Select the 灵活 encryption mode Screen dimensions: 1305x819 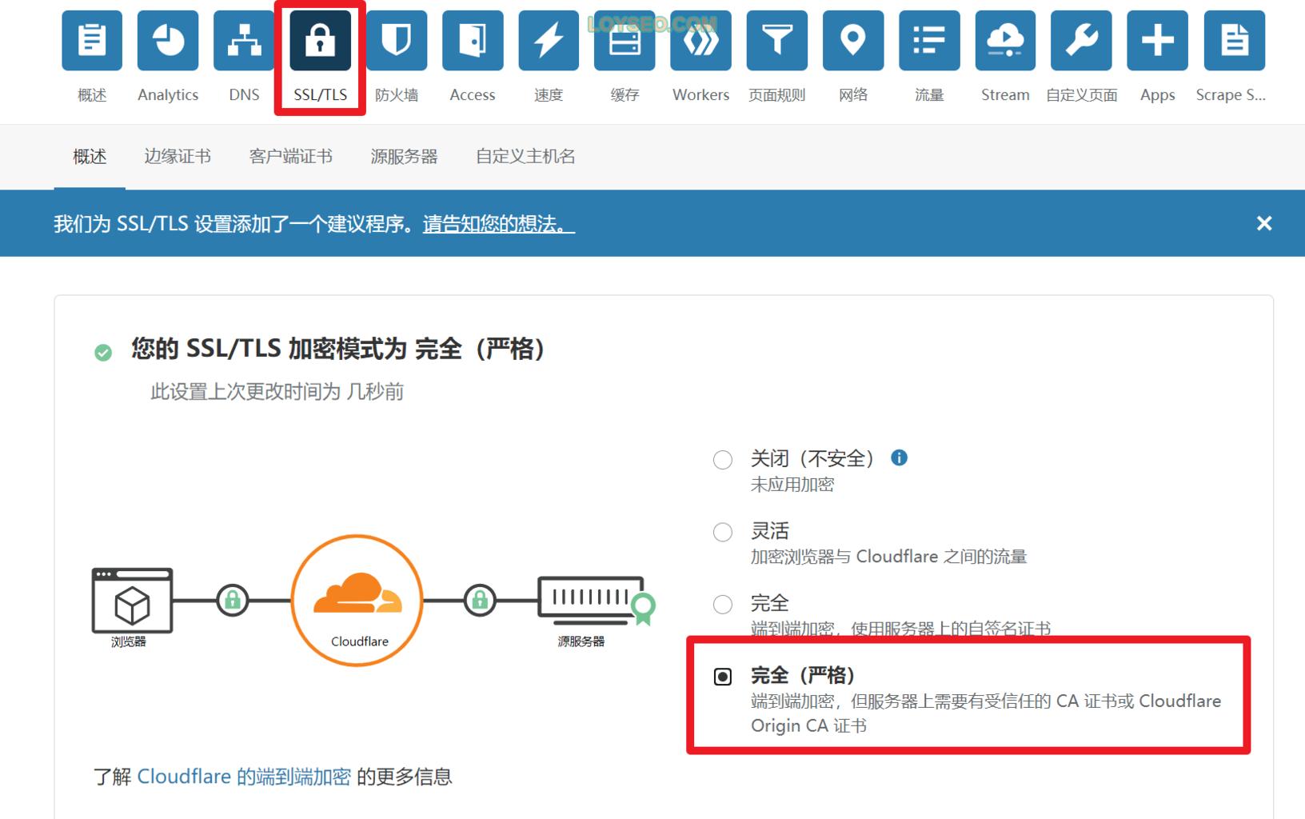(722, 531)
